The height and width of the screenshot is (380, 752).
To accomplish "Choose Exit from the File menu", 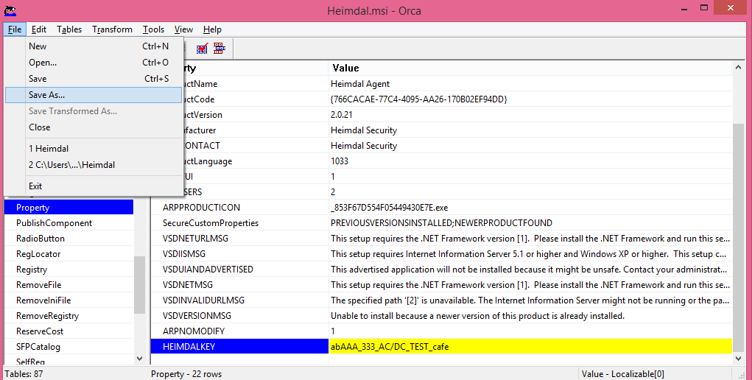I will point(94,186).
